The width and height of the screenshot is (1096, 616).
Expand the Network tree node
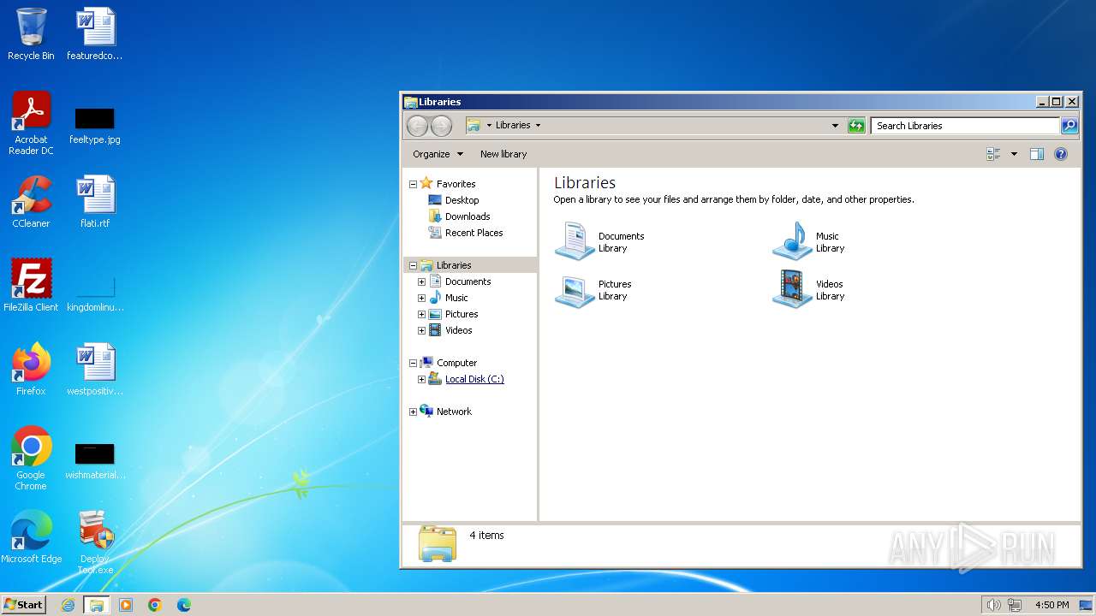tap(413, 412)
